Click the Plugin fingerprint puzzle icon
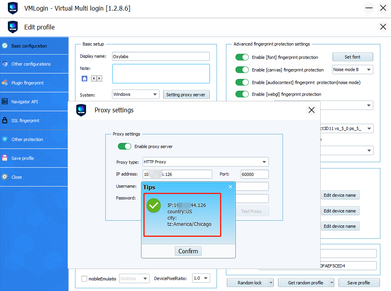 5,82
